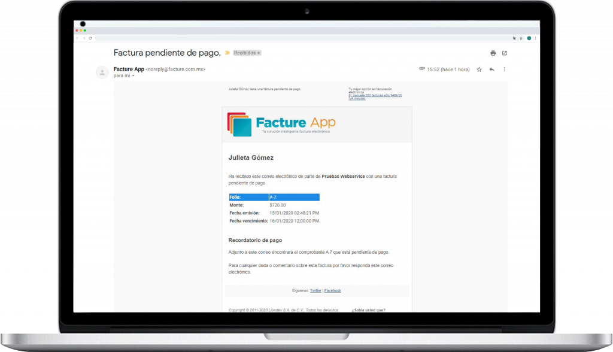
Task: Print the Factura pendiente email
Action: tap(493, 53)
